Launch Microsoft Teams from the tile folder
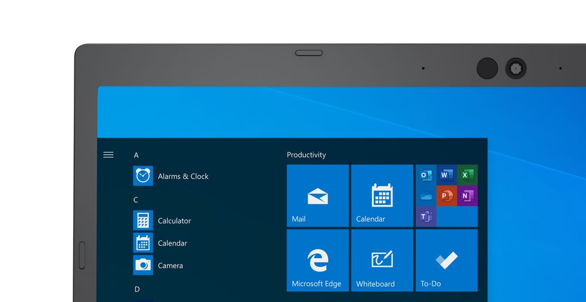 click(426, 217)
